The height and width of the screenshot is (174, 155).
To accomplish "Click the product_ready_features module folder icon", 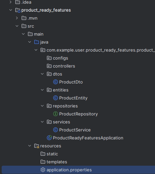I will coord(18,10).
